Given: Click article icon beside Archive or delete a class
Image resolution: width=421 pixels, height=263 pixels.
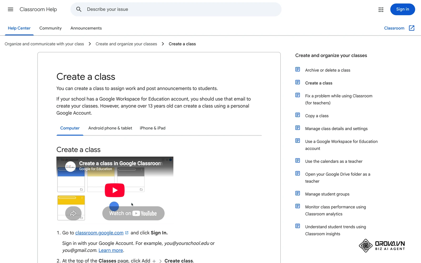Looking at the screenshot, I should coord(298,69).
